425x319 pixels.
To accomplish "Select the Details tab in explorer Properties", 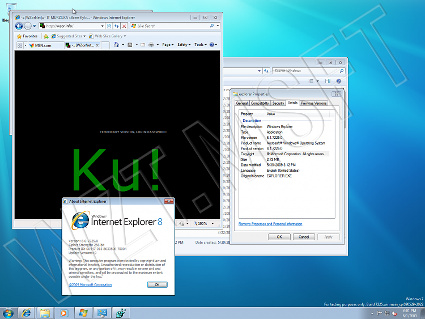I will [292, 103].
